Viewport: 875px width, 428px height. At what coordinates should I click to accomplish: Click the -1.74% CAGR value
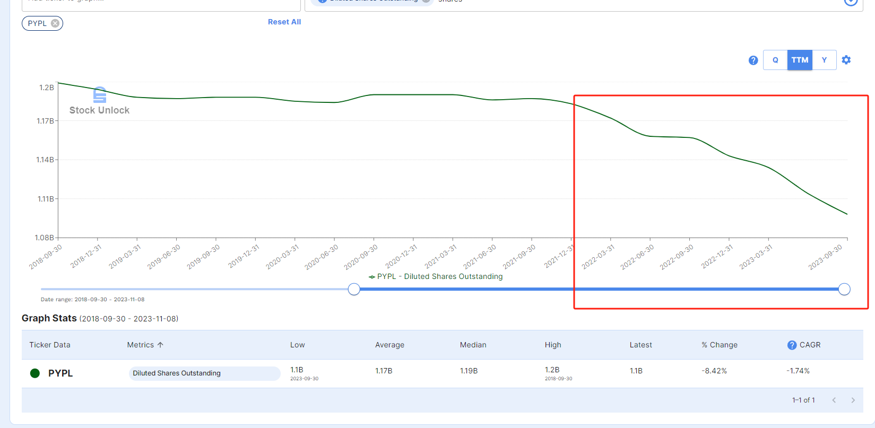(x=798, y=371)
